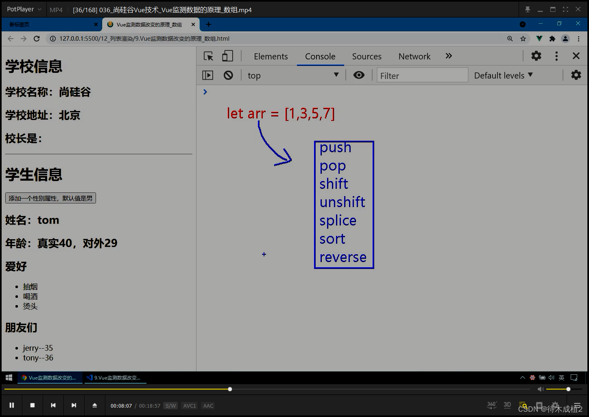589x417 pixels.
Task: Open the top JavaScript context dropdown
Action: (x=293, y=75)
